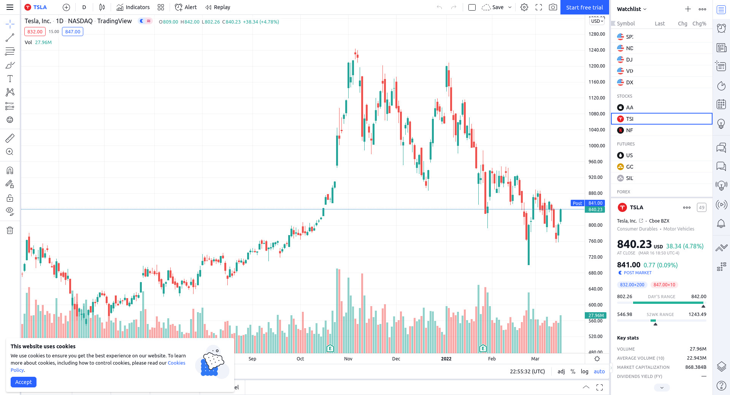Click the magnet mode icon
The height and width of the screenshot is (395, 730).
10,171
